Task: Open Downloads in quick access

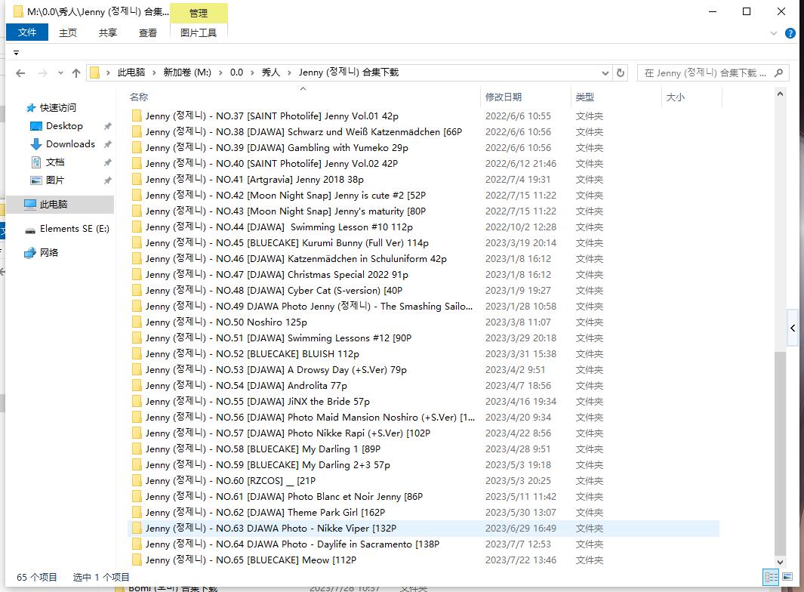Action: pyautogui.click(x=70, y=144)
